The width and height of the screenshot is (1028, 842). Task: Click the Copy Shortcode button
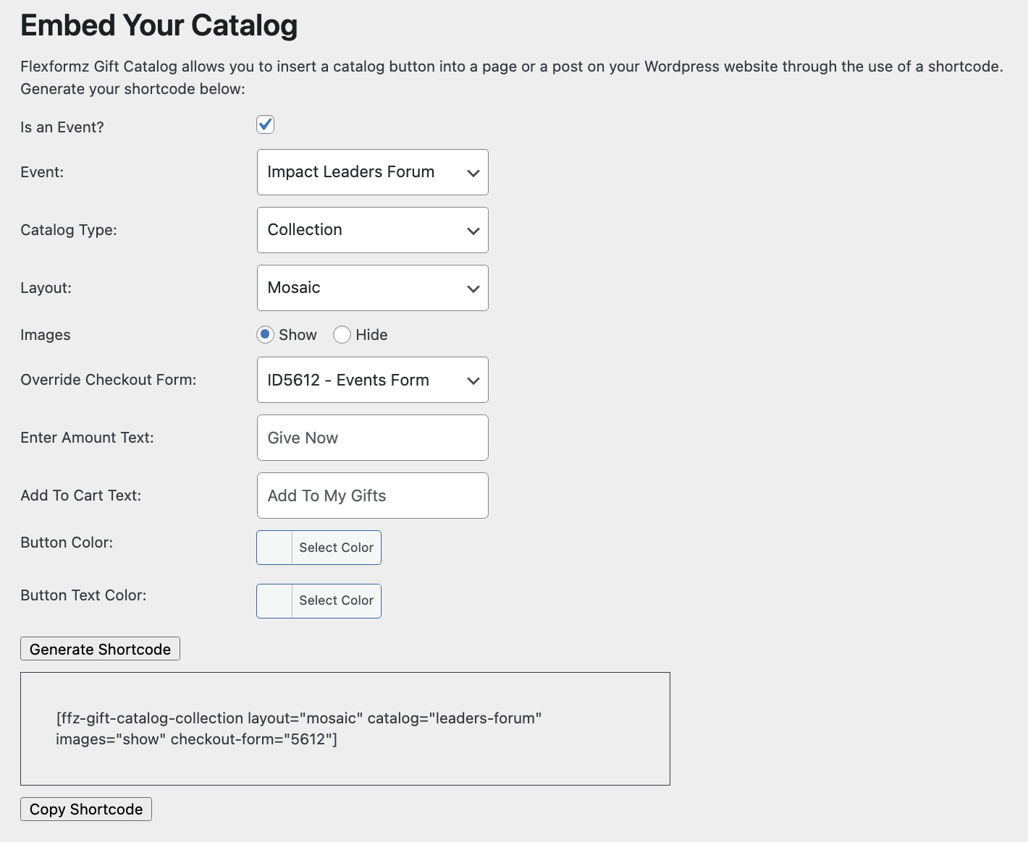(85, 809)
